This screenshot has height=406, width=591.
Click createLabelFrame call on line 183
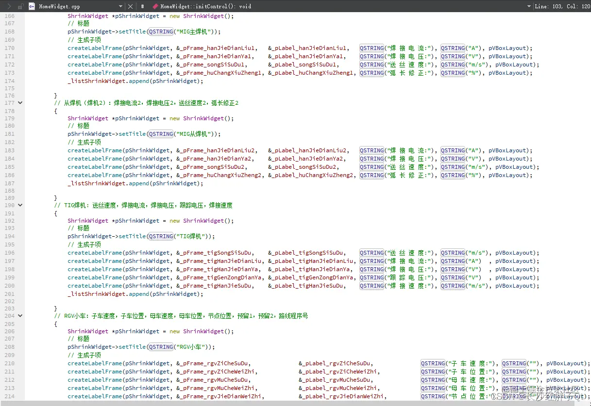[x=95, y=150]
